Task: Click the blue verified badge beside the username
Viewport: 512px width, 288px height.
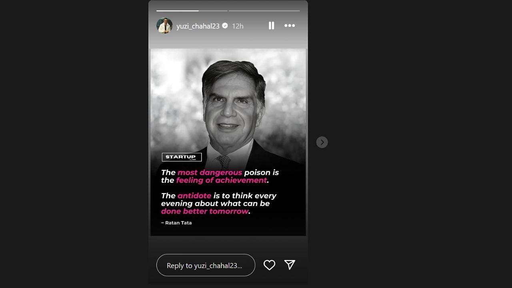Action: coord(225,26)
